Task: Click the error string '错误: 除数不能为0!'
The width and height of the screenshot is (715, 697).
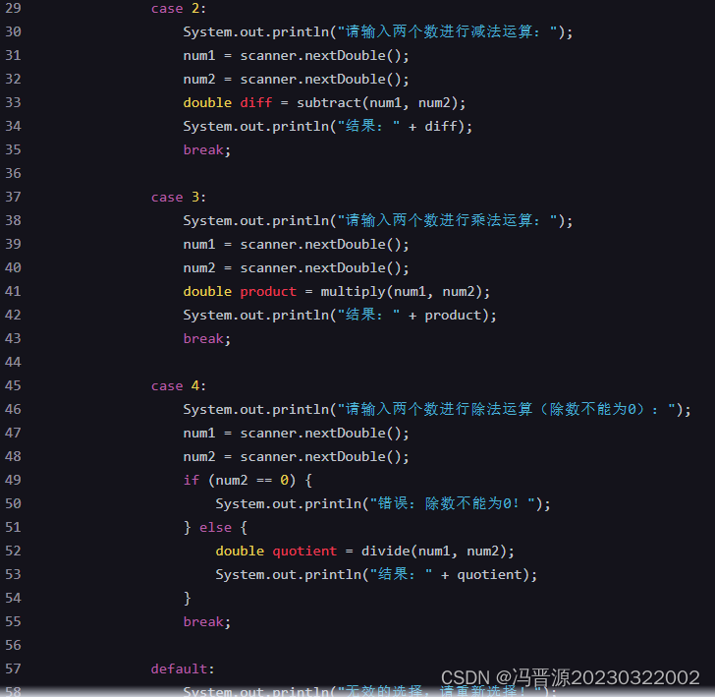Action: (448, 504)
